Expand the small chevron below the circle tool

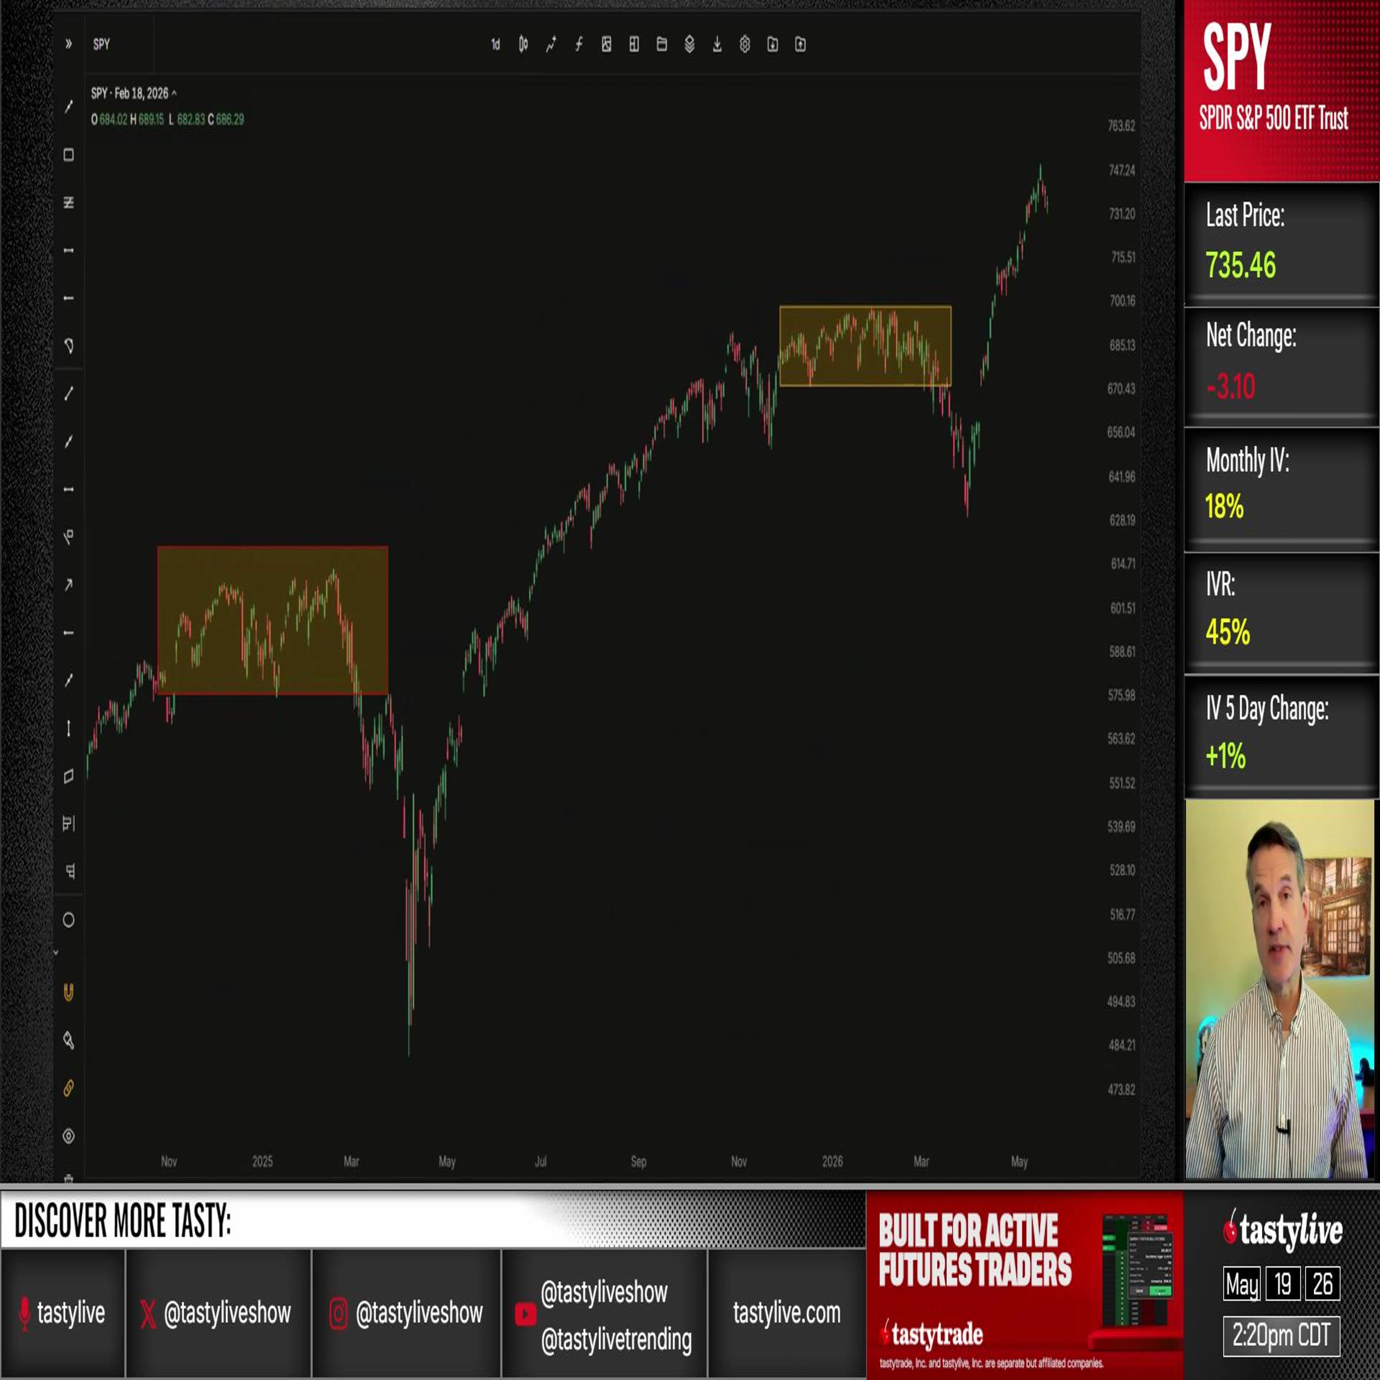pos(56,952)
